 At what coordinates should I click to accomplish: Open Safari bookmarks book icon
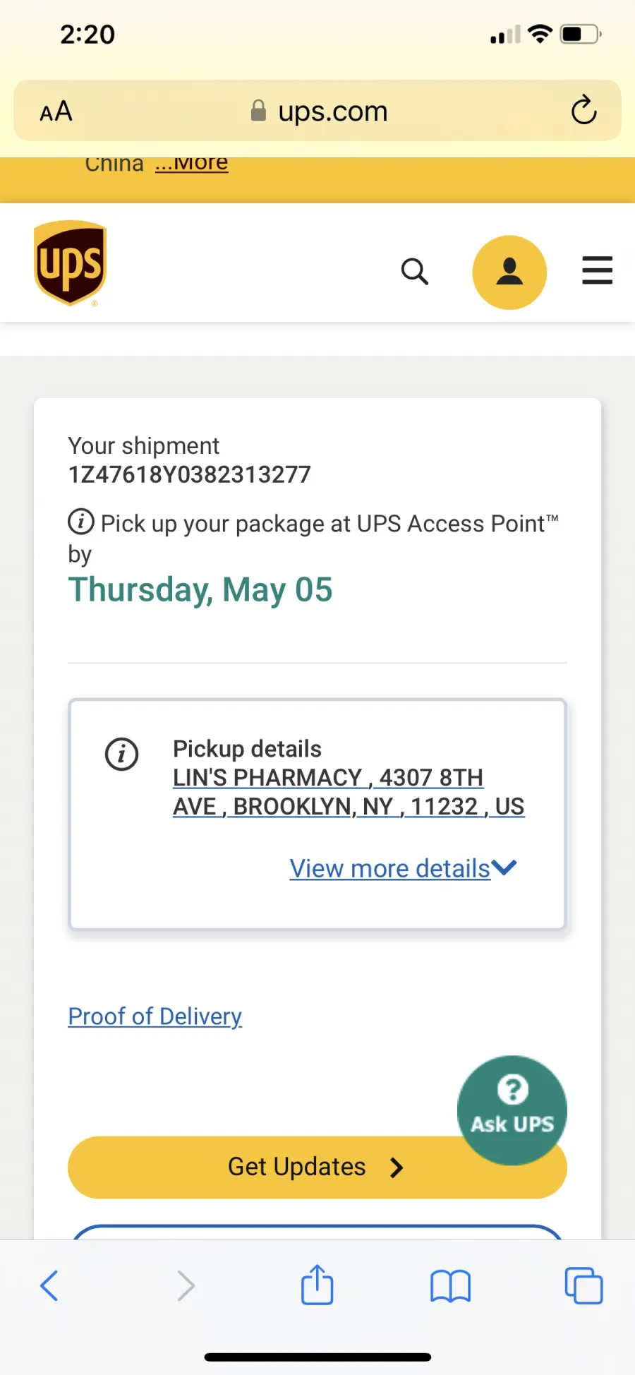(x=450, y=1285)
